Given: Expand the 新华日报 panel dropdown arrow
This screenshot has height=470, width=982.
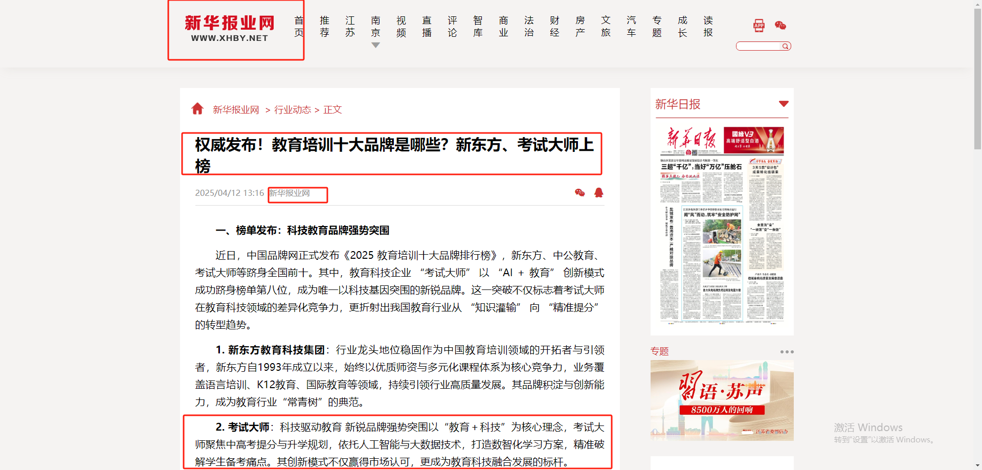Looking at the screenshot, I should coord(783,104).
